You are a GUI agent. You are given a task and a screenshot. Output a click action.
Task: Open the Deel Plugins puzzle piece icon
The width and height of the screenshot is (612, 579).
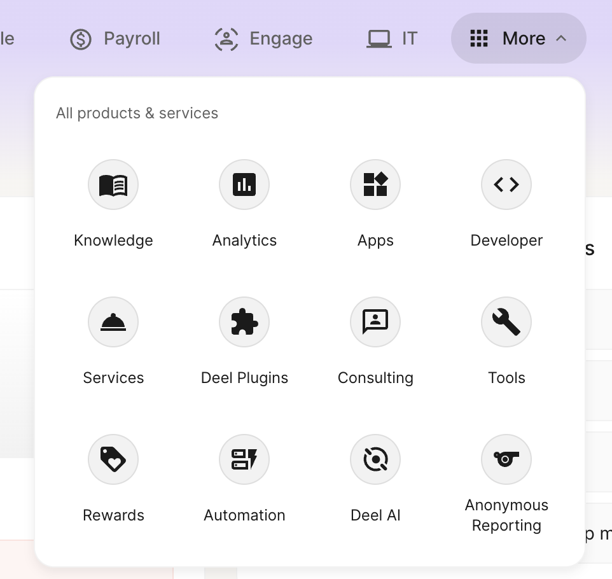coord(244,322)
